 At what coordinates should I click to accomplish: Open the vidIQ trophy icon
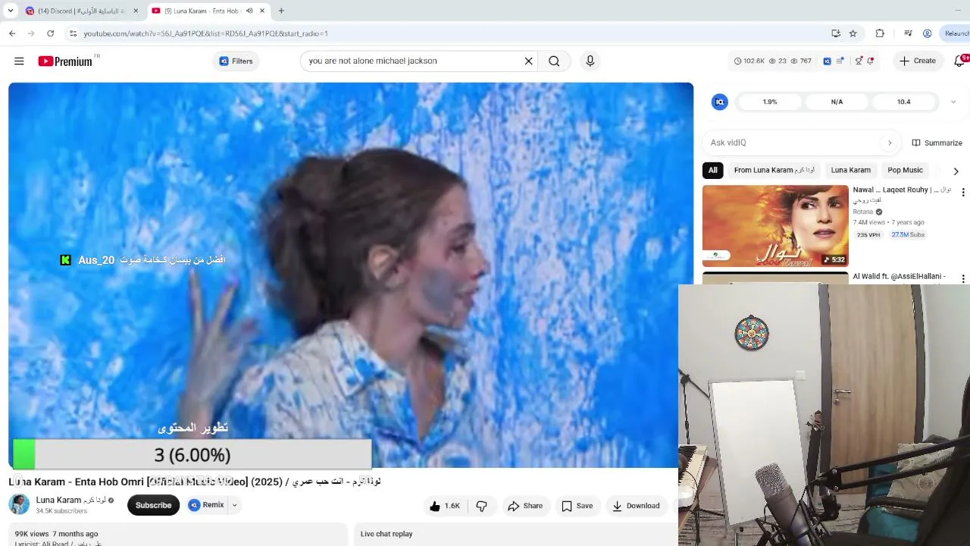click(x=859, y=61)
